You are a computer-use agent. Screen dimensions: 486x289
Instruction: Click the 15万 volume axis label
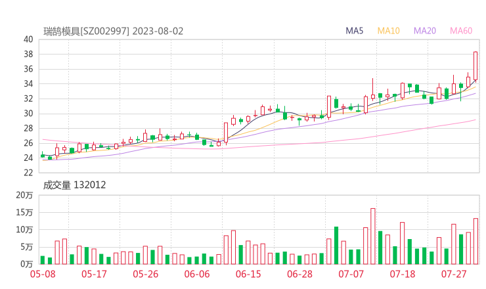[x=24, y=212]
